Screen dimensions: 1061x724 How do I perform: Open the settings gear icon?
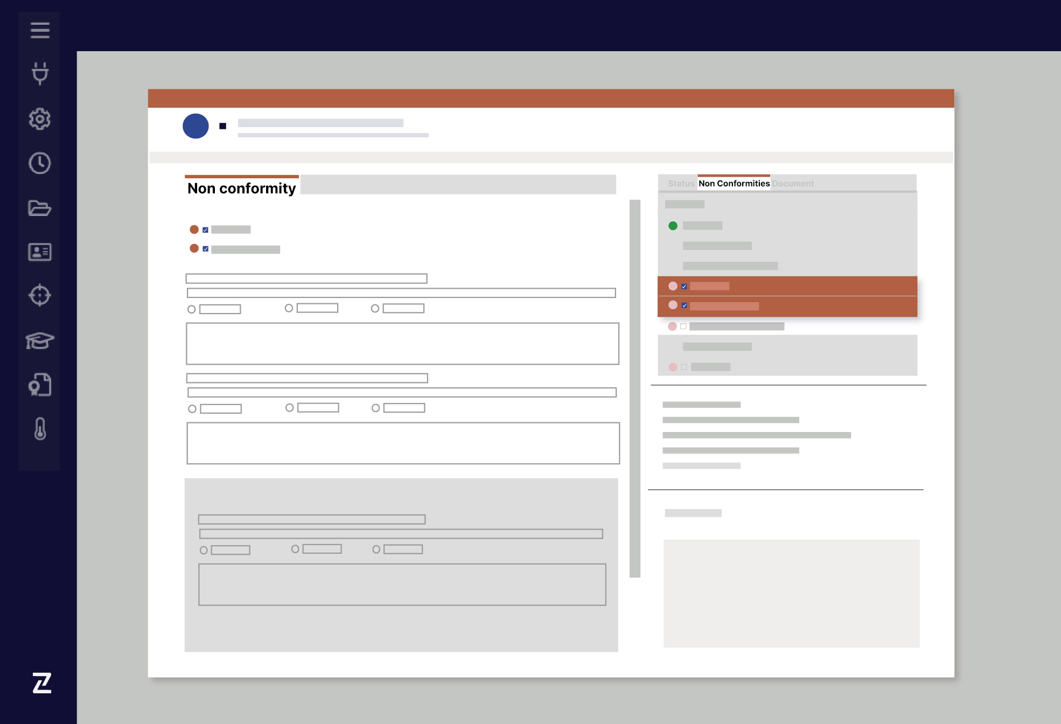point(40,119)
